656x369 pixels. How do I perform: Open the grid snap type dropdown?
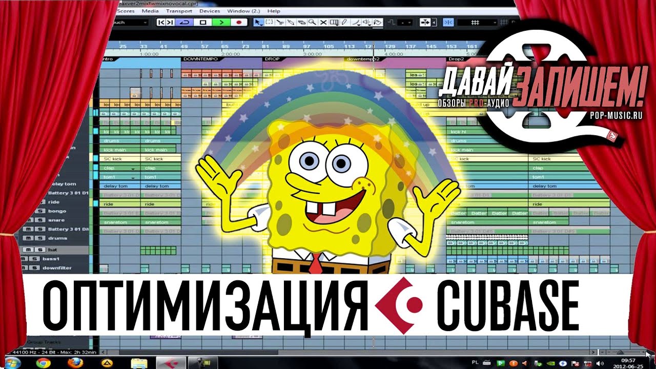(477, 22)
